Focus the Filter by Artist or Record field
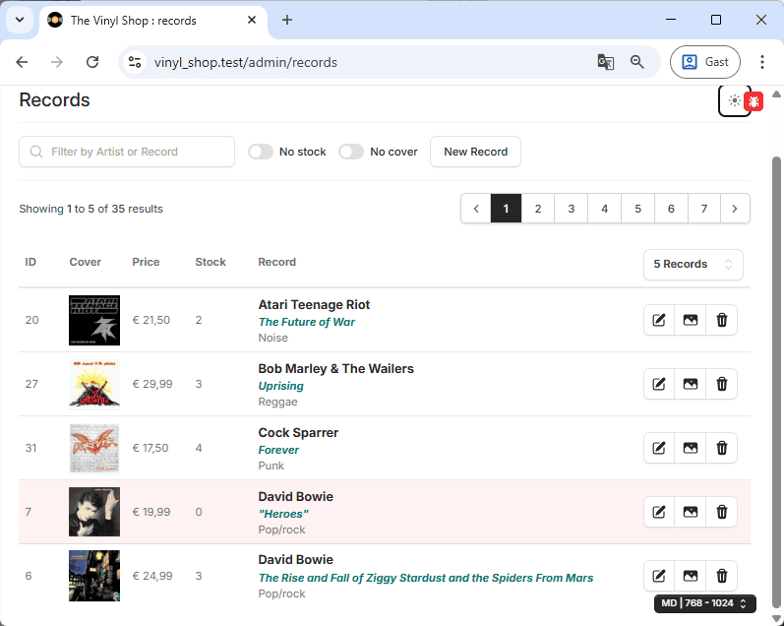The height and width of the screenshot is (626, 784). point(127,152)
